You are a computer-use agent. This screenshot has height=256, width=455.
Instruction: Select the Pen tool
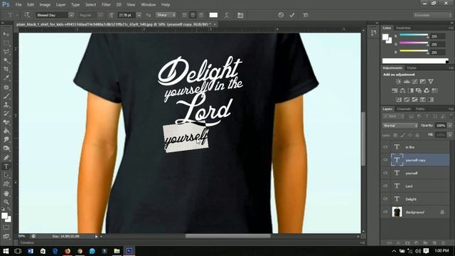coord(6,158)
